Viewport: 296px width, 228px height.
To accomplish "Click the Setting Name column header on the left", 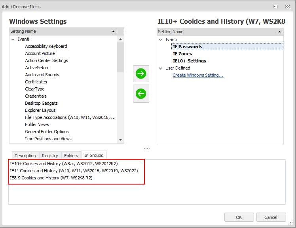I will [x=59, y=31].
